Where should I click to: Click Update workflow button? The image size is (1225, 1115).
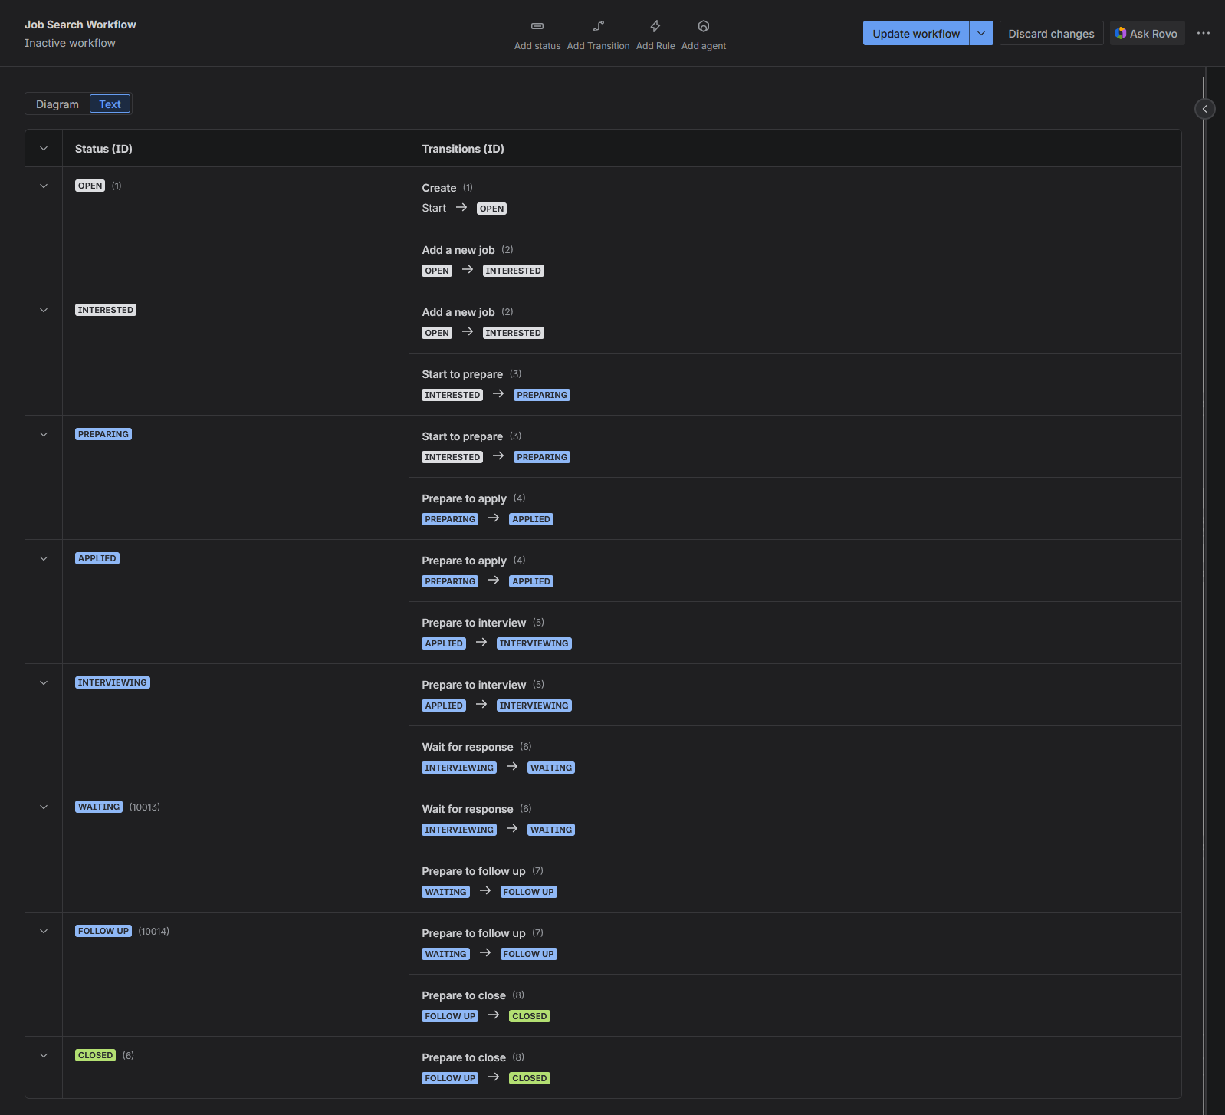click(x=916, y=33)
